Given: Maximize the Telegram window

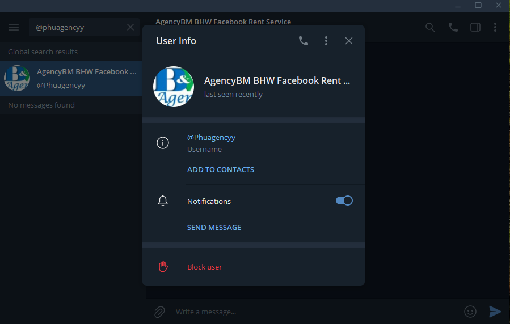Looking at the screenshot, I should click(478, 5).
